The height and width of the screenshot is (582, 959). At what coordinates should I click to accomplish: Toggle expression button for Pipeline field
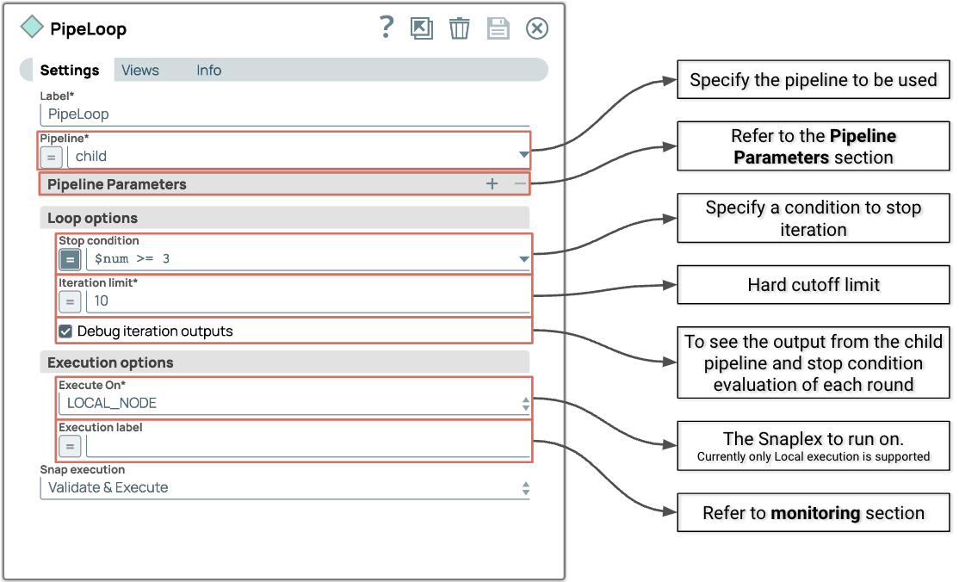click(x=51, y=157)
